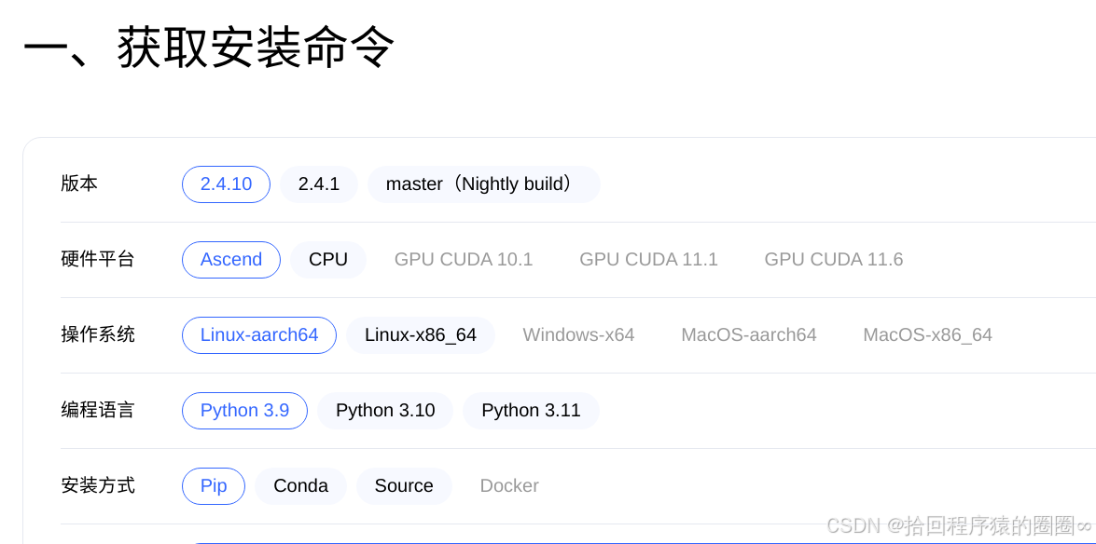Click the 编程语言 row label
The height and width of the screenshot is (544, 1096).
click(x=98, y=411)
